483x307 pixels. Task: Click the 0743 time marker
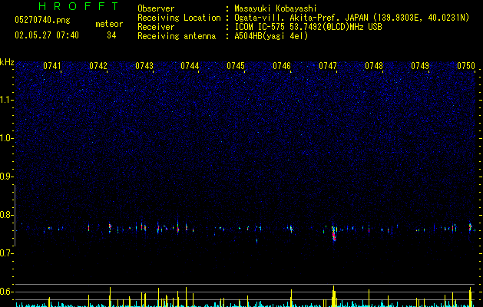[x=144, y=66]
